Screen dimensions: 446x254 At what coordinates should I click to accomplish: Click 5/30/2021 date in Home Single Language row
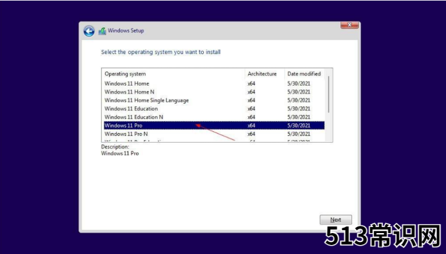coord(299,100)
